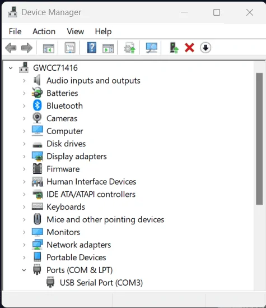This screenshot has width=266, height=308.
Task: Select USB Serial Port (COM3) device
Action: (101, 283)
